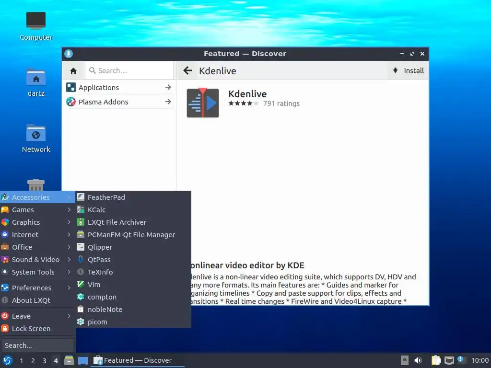Image resolution: width=491 pixels, height=368 pixels.
Task: Click the Discover icon in the title bar
Action: tap(69, 54)
